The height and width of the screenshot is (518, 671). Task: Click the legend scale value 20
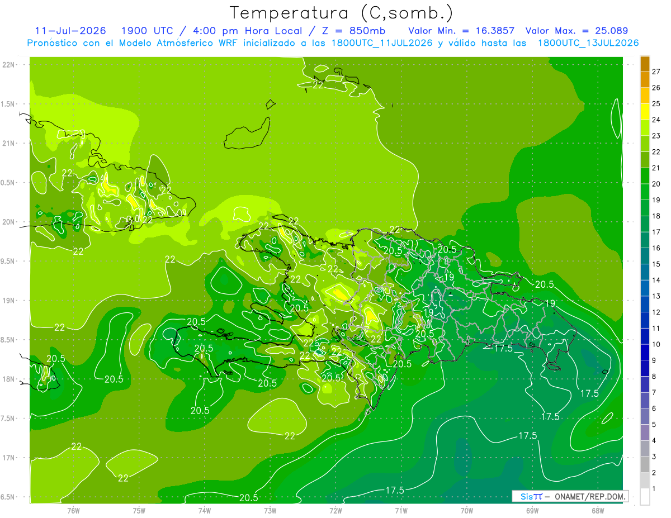pos(656,184)
